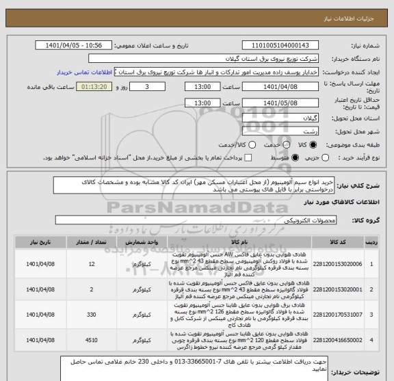Image resolution: width=394 pixels, height=381 pixels.
Task: Choose the جزیی purchase type radio
Action: 325,158
